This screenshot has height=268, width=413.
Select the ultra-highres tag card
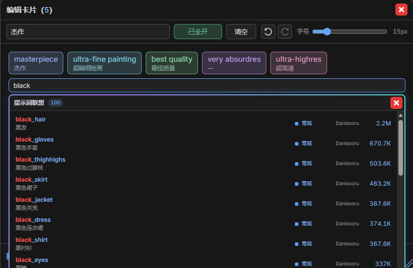click(x=298, y=63)
